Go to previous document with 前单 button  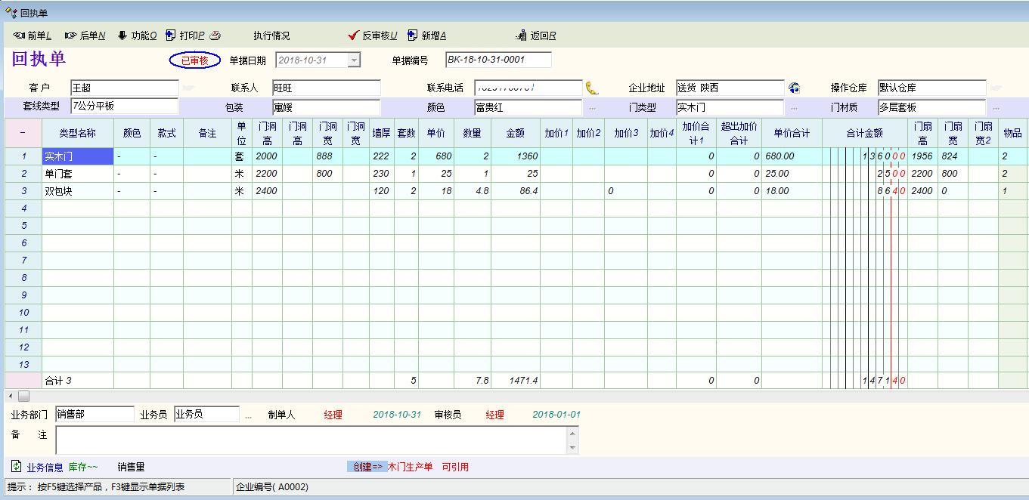(x=33, y=35)
